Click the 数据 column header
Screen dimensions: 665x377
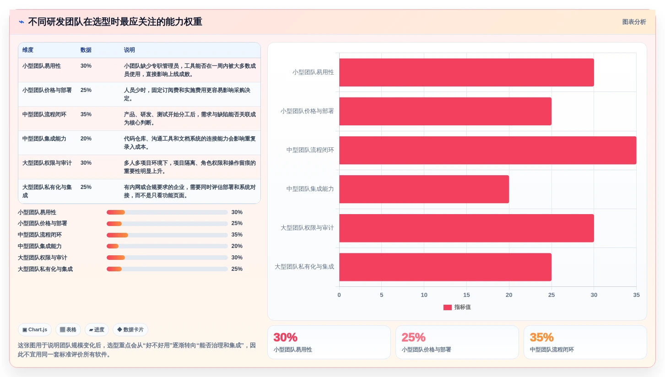click(86, 50)
